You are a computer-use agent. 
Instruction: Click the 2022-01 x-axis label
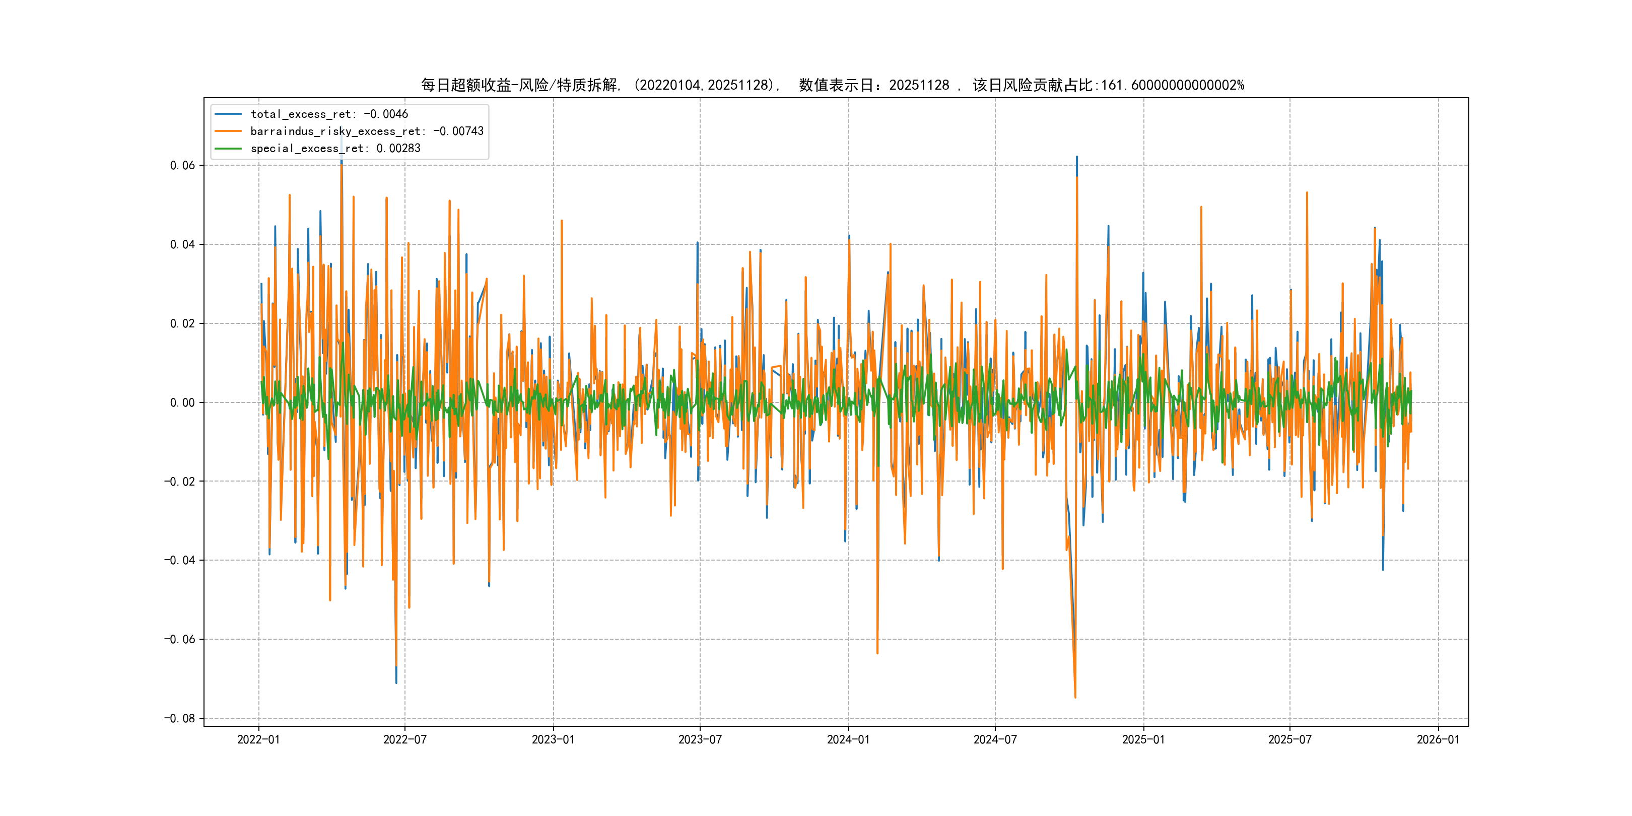258,739
